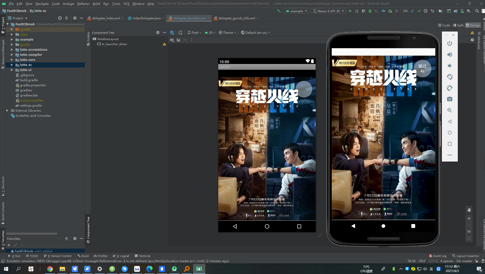Open Version Control tool window

[58, 256]
